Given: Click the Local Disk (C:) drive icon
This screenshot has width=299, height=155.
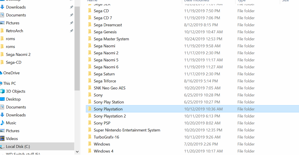Looking at the screenshot, I should pos(2,147).
